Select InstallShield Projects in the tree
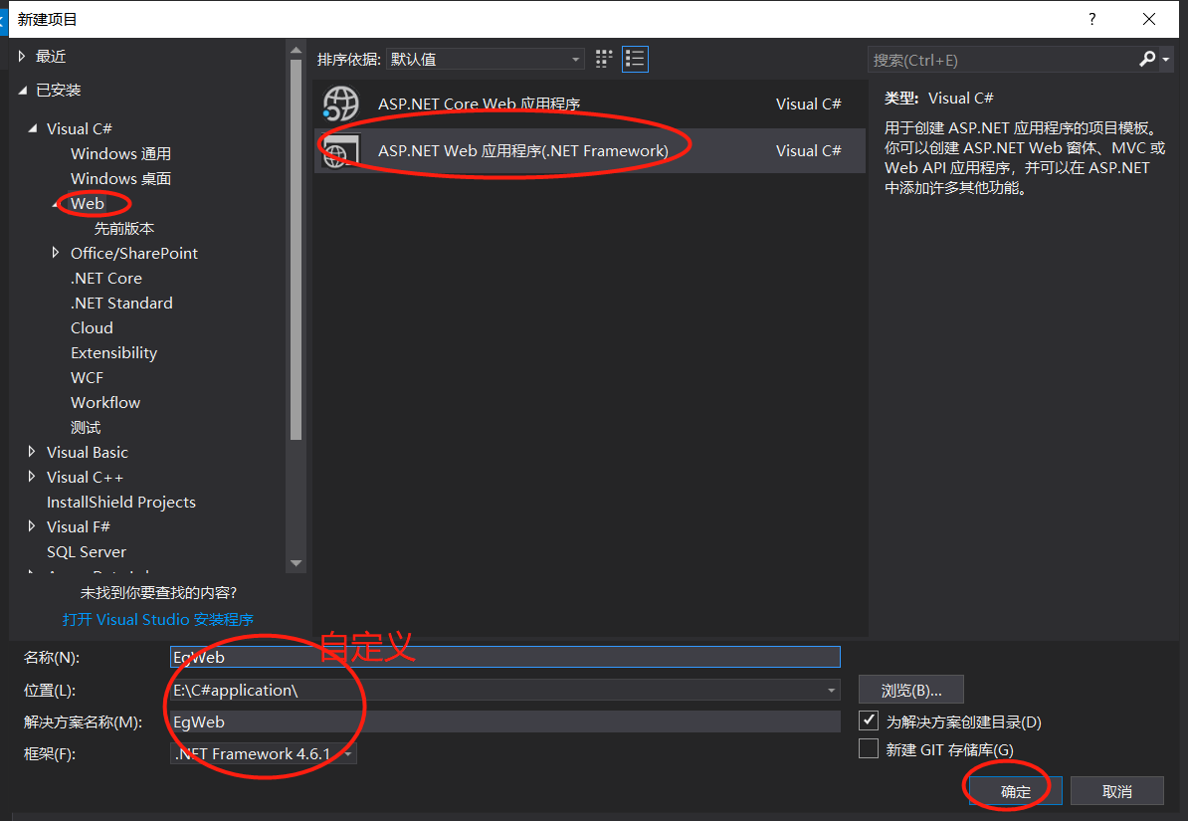This screenshot has width=1188, height=821. pyautogui.click(x=121, y=502)
